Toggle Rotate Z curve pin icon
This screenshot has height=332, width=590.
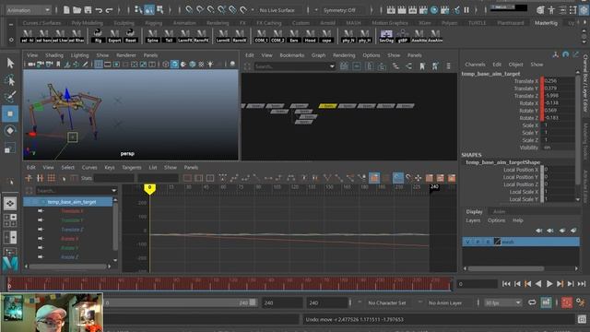coord(41,256)
